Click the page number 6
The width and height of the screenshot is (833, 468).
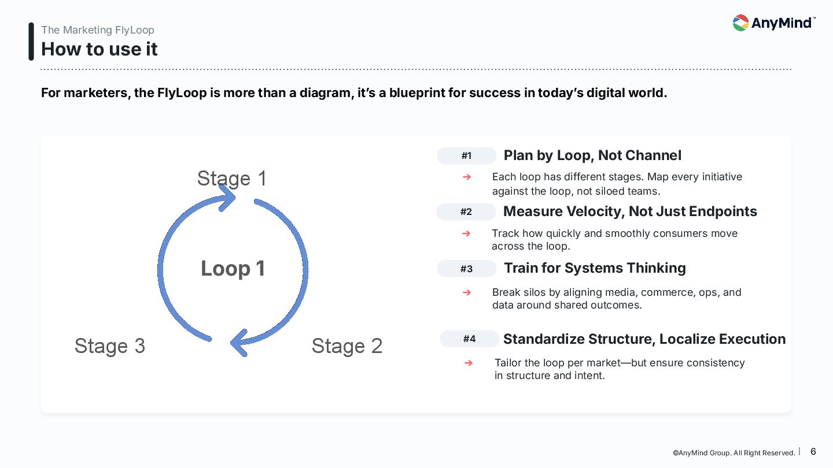(x=813, y=452)
